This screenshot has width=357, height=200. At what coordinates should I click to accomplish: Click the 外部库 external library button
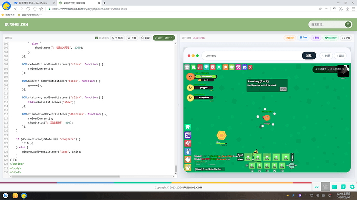117,38
